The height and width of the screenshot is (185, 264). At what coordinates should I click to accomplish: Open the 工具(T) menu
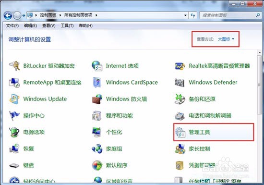(67, 25)
